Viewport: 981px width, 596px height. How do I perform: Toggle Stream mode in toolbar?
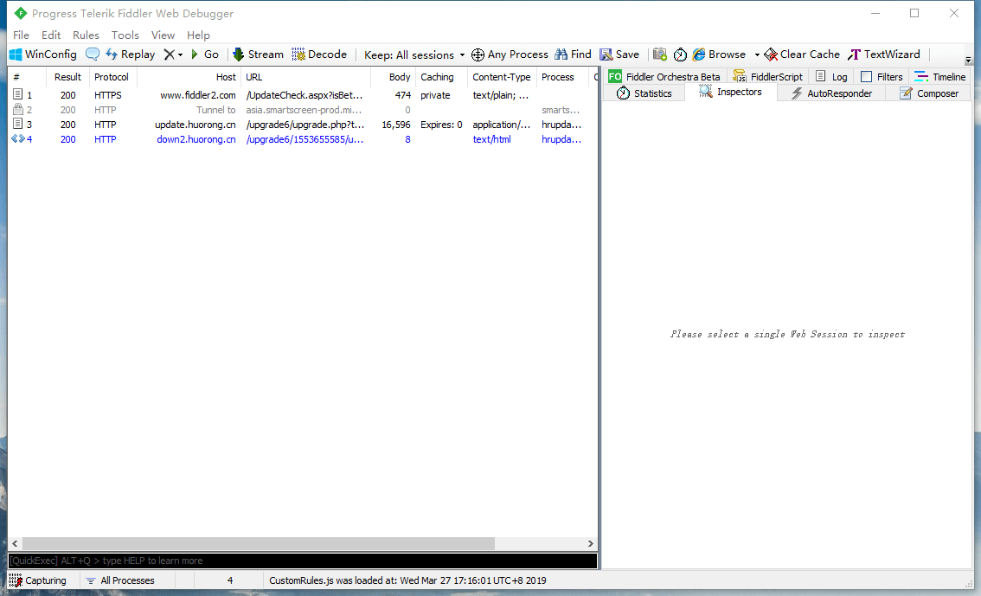[258, 54]
